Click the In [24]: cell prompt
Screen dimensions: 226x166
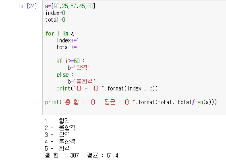click(29, 6)
